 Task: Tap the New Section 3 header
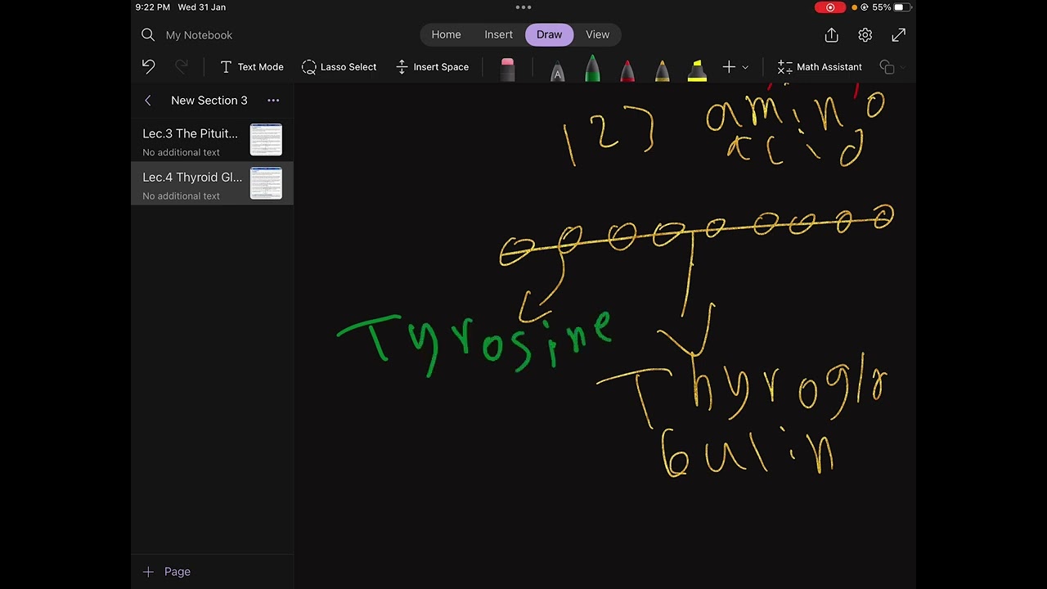click(x=209, y=101)
